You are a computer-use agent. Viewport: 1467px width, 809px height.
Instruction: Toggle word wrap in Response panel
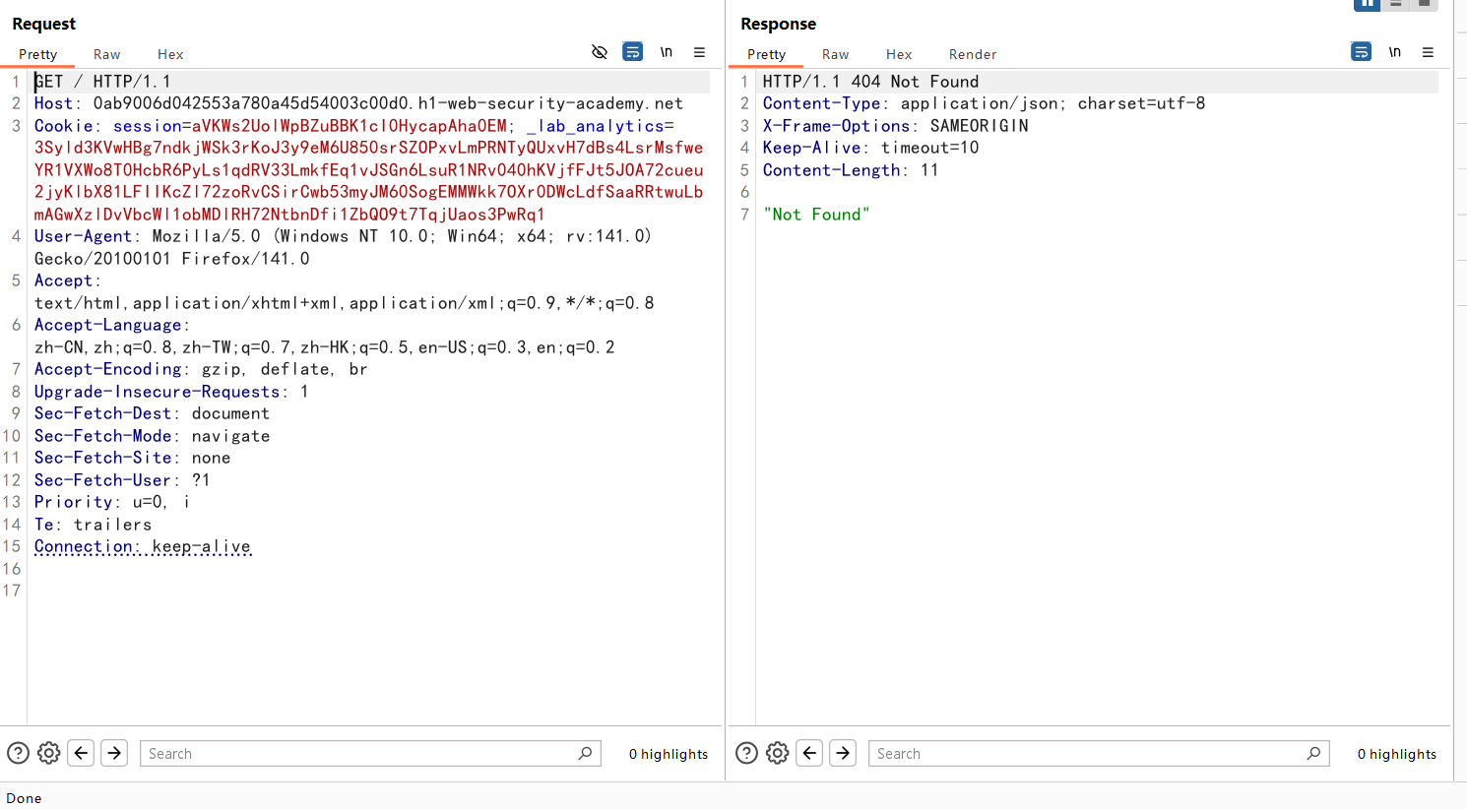pyautogui.click(x=1361, y=52)
